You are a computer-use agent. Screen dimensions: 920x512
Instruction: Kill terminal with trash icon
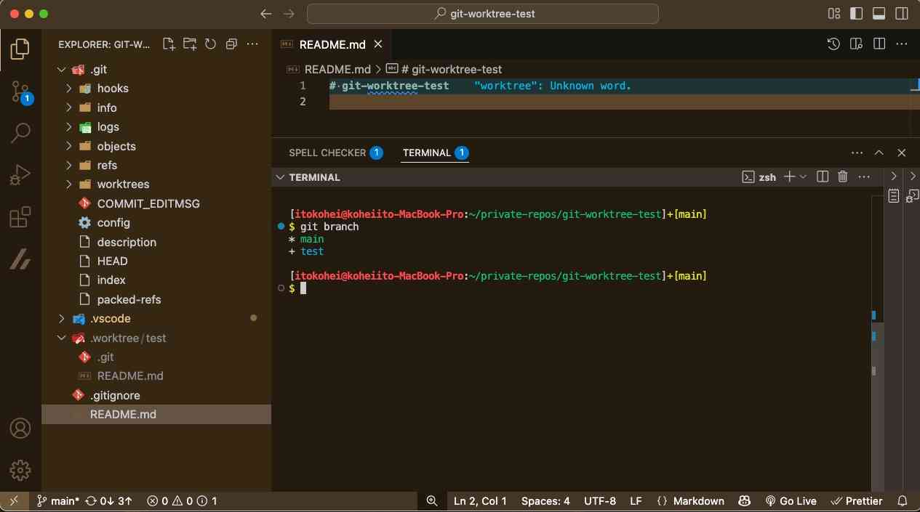coord(843,176)
